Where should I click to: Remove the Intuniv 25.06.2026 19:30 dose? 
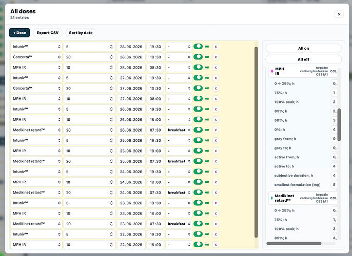click(216, 140)
